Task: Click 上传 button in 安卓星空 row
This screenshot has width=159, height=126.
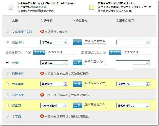Action: pos(77,84)
